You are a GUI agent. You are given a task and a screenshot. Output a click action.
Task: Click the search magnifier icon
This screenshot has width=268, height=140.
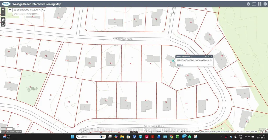pyautogui.click(x=44, y=10)
